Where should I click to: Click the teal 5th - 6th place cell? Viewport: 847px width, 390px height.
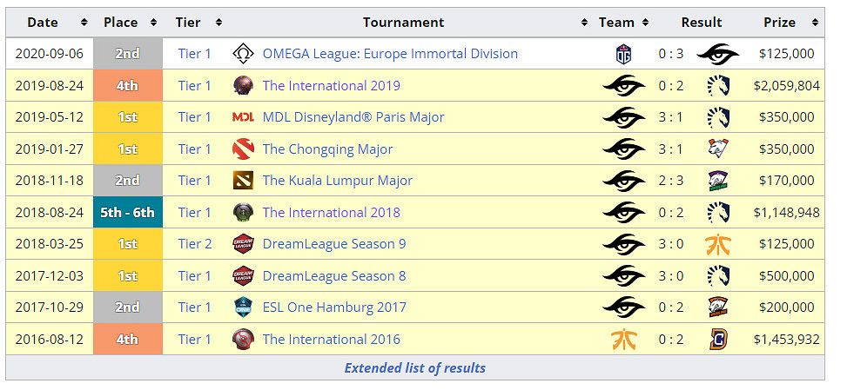[x=127, y=213]
